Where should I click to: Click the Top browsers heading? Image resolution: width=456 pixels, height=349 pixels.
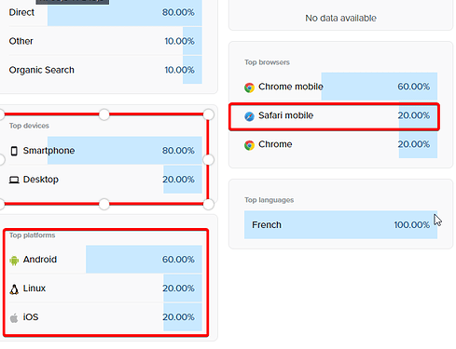[267, 62]
